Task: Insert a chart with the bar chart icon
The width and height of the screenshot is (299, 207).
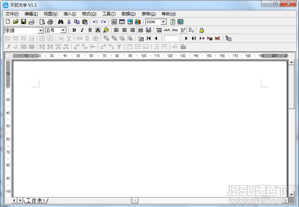Action: 138,22
